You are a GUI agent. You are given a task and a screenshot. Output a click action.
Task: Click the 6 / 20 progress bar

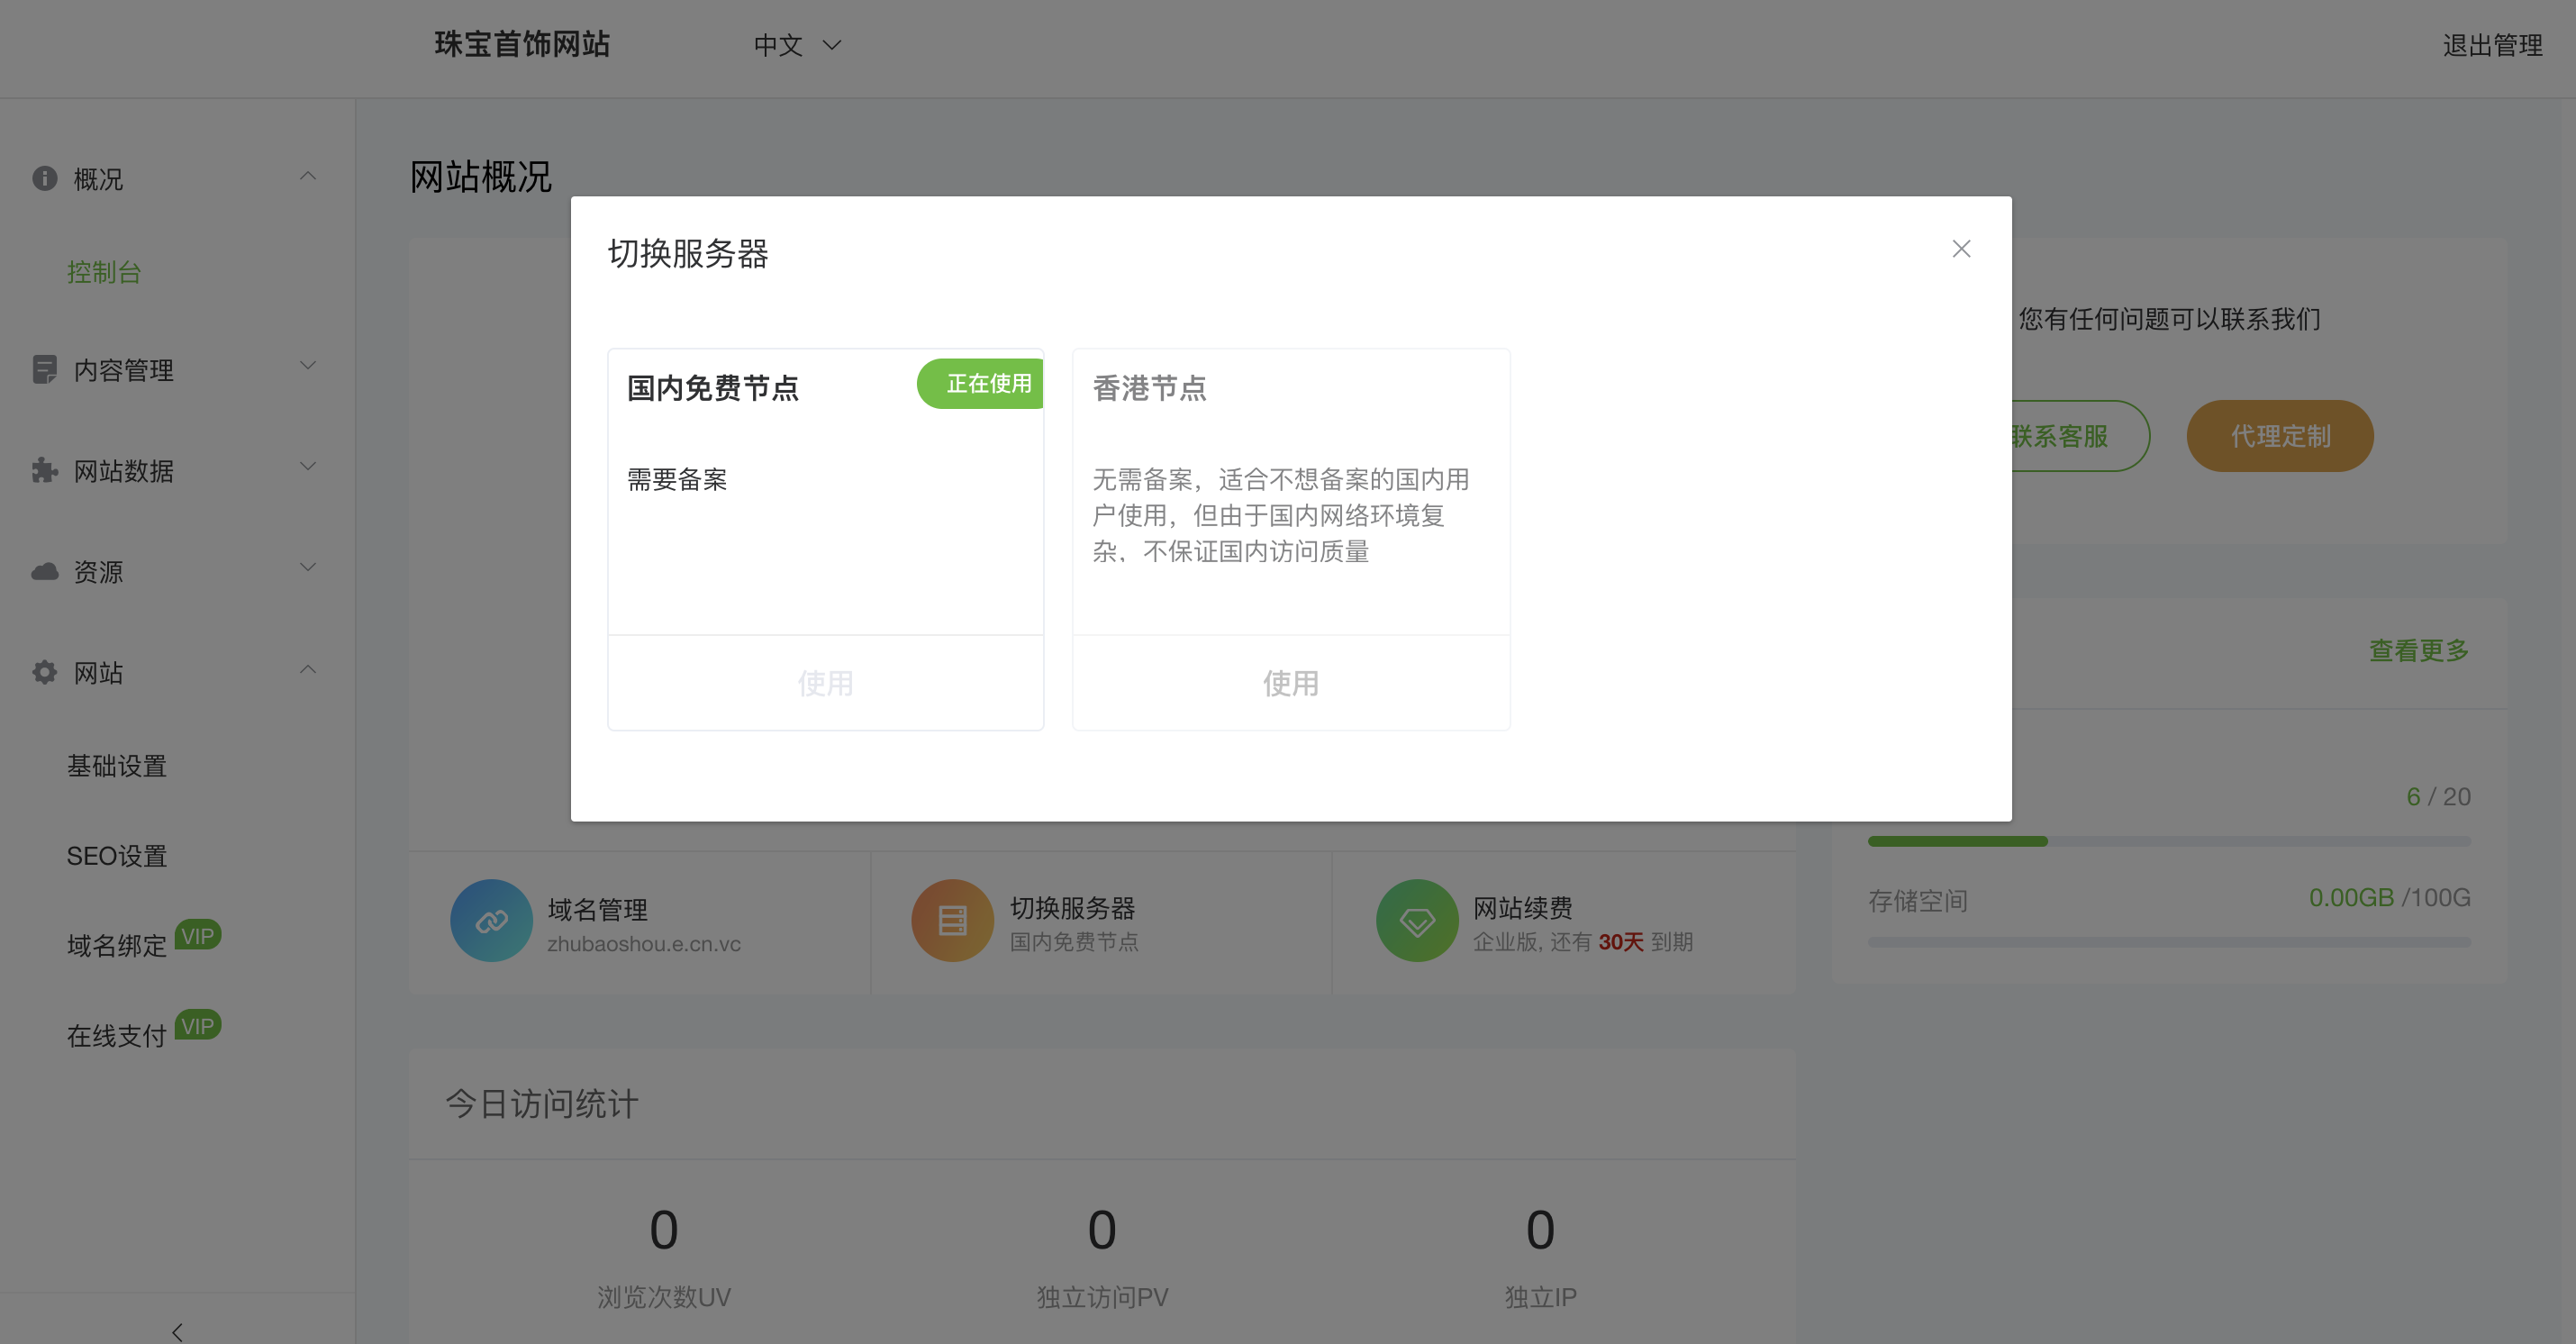(2169, 841)
